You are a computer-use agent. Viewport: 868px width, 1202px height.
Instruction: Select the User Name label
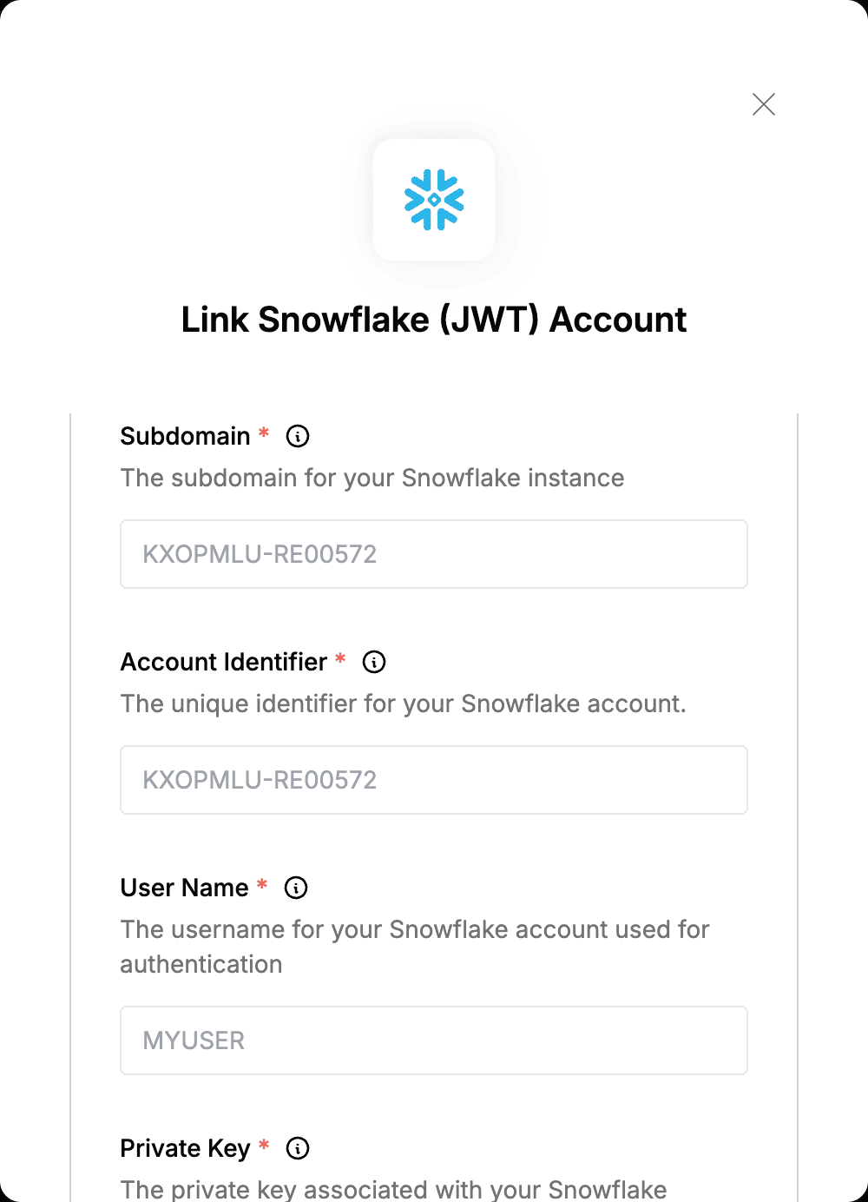coord(184,888)
